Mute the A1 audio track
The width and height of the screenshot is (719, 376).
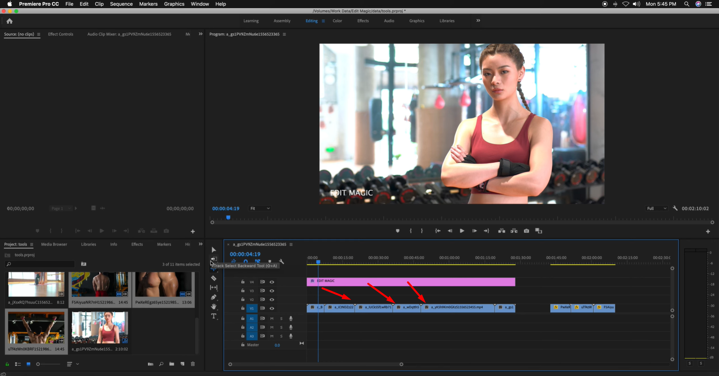(272, 318)
